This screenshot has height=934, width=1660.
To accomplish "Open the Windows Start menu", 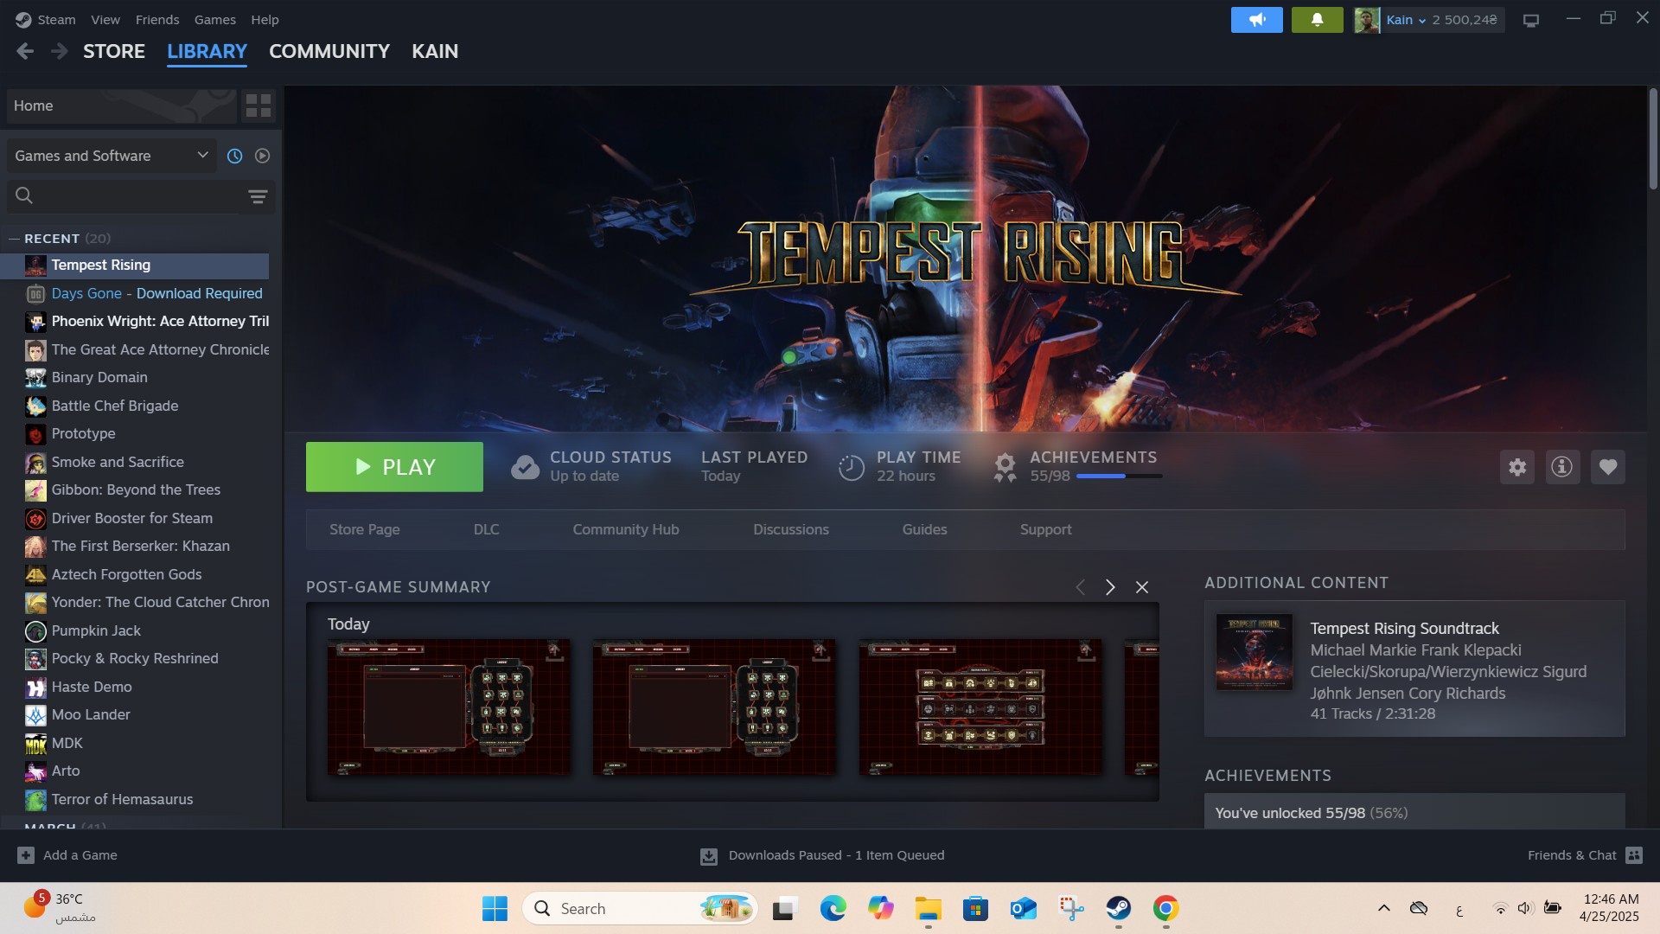I will click(495, 909).
